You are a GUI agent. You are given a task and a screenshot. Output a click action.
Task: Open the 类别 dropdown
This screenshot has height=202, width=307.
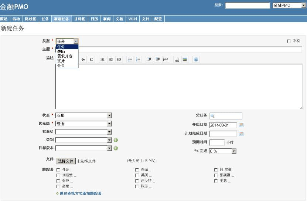point(83,140)
